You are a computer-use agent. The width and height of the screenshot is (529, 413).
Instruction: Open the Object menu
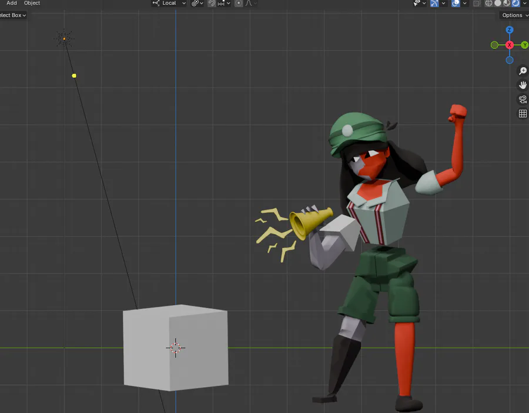[32, 3]
